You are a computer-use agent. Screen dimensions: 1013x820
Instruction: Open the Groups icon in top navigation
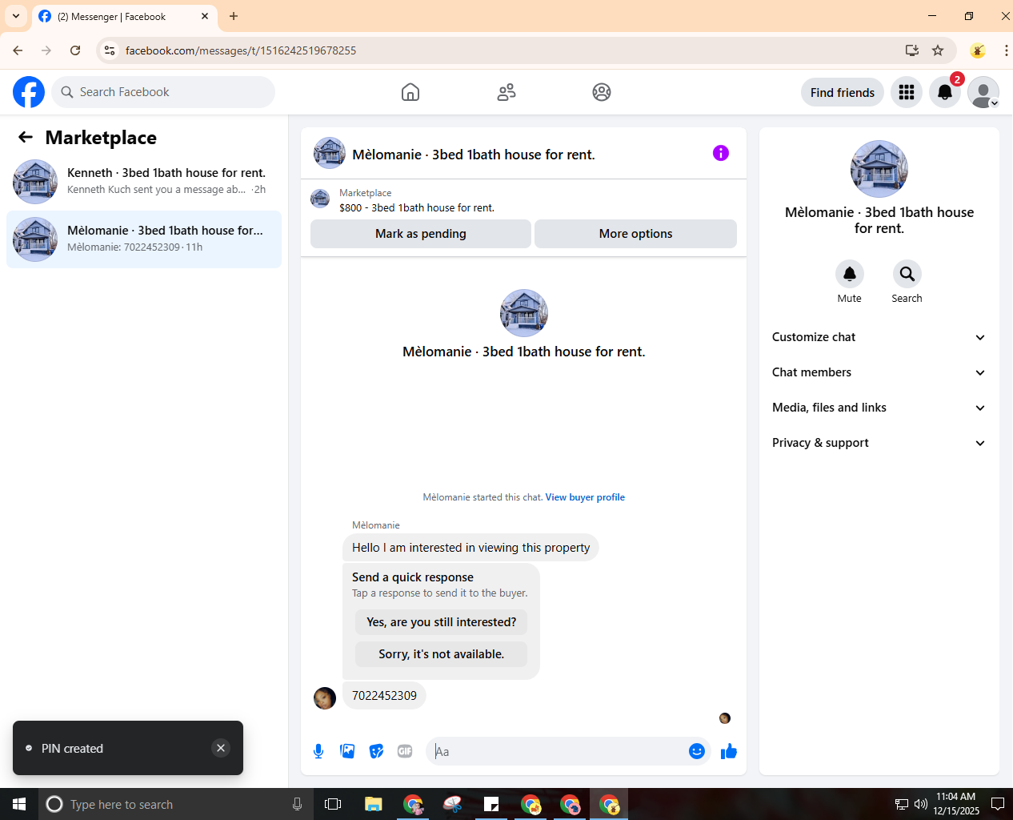click(602, 92)
